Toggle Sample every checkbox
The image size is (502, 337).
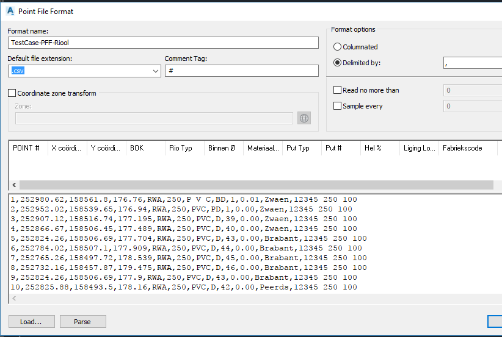[x=337, y=106]
